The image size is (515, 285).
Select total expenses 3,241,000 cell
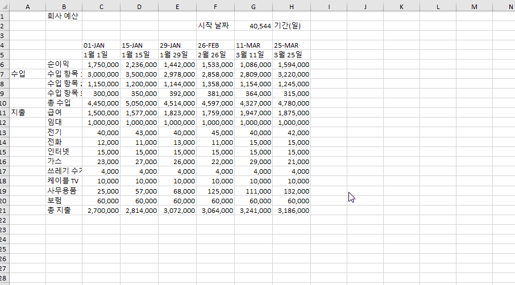(x=254, y=211)
